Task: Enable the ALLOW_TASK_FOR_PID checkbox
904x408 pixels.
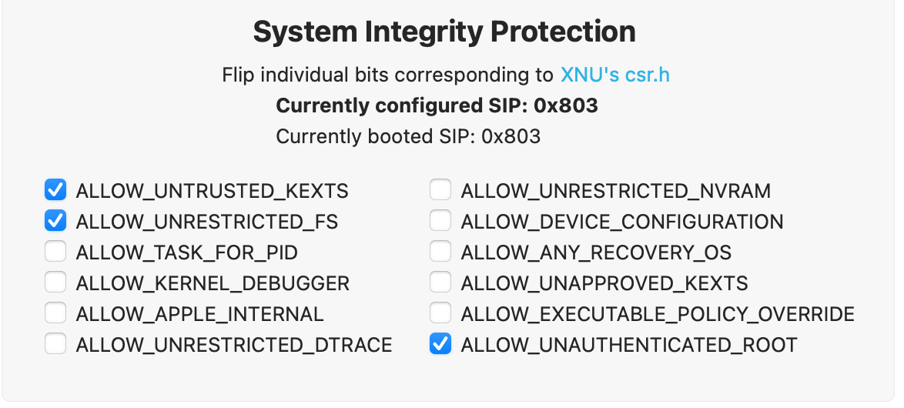Action: click(55, 252)
